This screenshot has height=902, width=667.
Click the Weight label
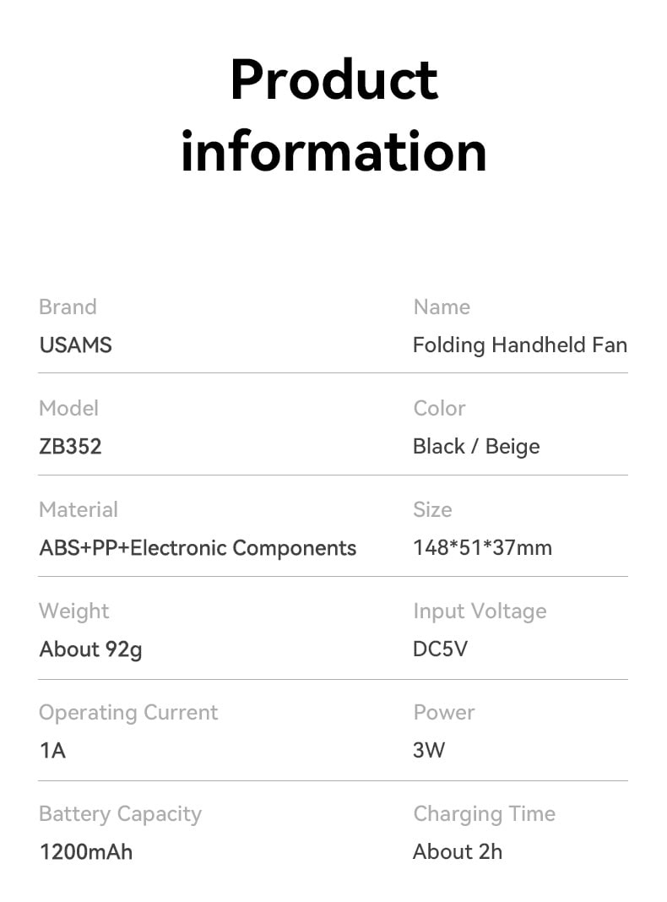[74, 611]
